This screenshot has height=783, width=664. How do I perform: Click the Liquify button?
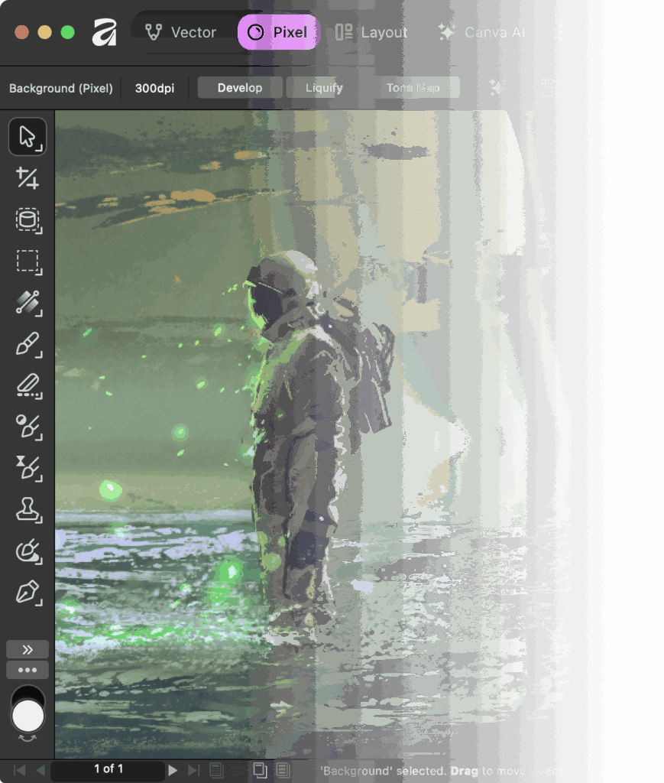(324, 88)
